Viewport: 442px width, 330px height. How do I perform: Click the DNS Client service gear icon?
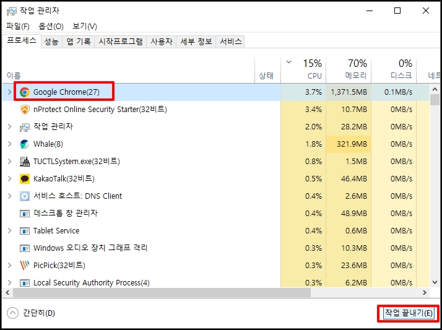(x=25, y=196)
